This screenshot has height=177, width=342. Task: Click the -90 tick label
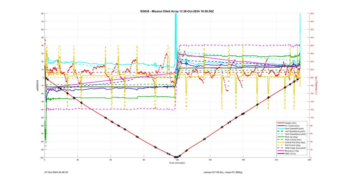click(x=42, y=150)
